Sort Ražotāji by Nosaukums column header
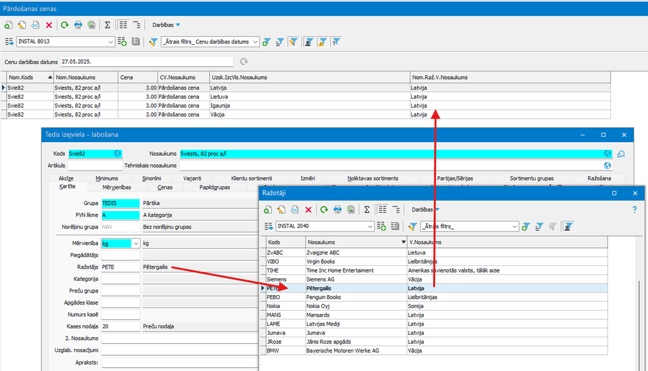The height and width of the screenshot is (371, 648). [356, 243]
